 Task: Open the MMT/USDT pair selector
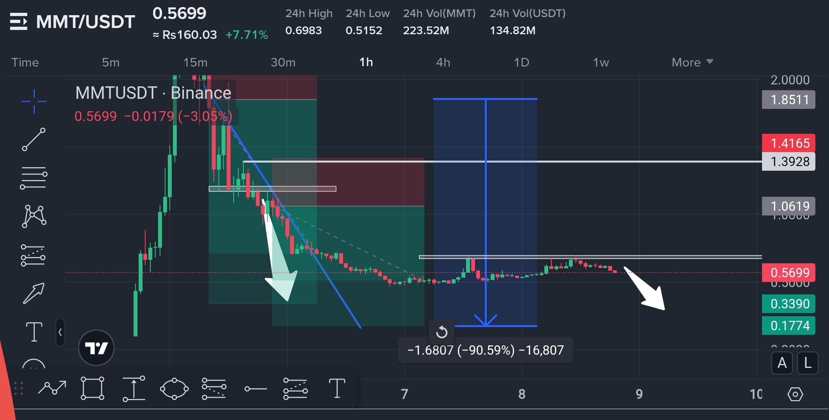click(x=86, y=22)
